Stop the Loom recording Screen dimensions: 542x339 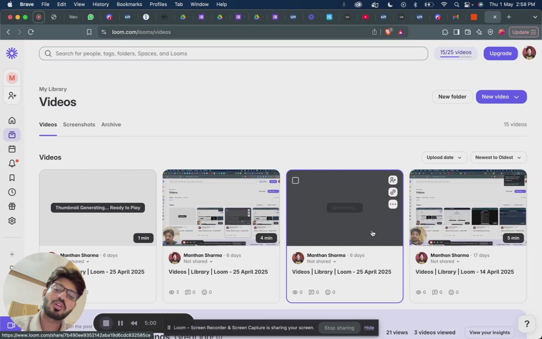(x=106, y=323)
